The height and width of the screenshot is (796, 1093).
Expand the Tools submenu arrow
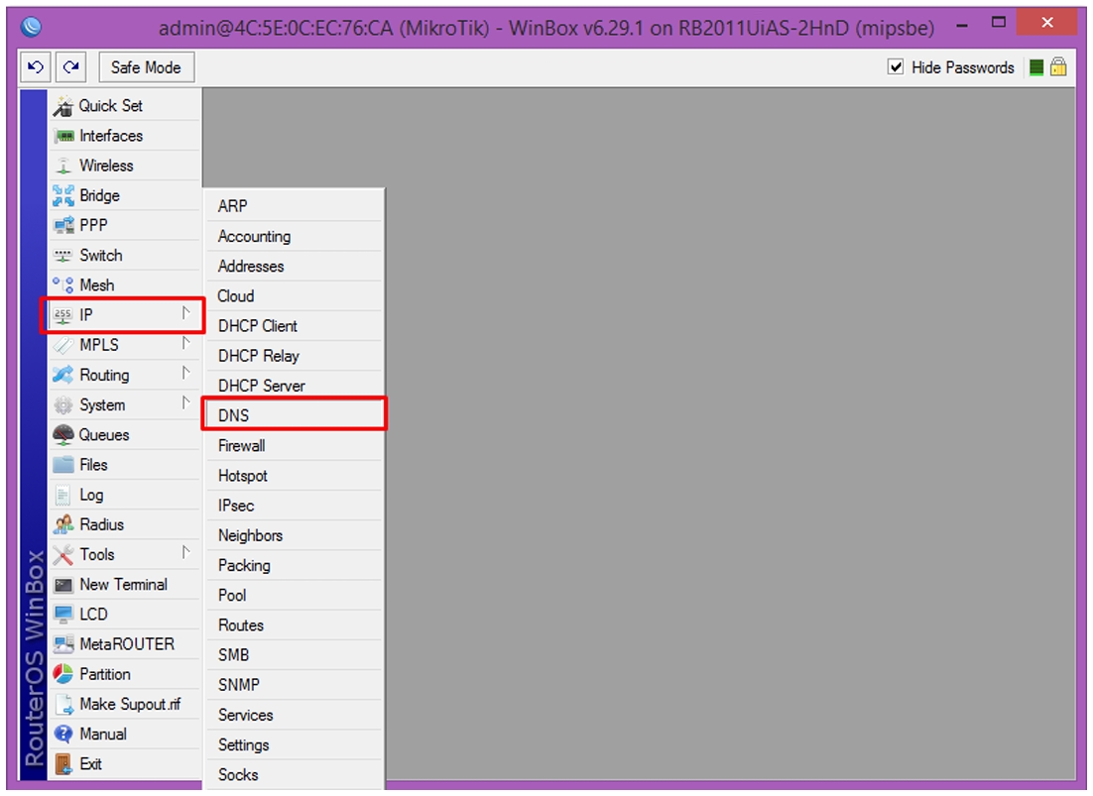click(186, 554)
